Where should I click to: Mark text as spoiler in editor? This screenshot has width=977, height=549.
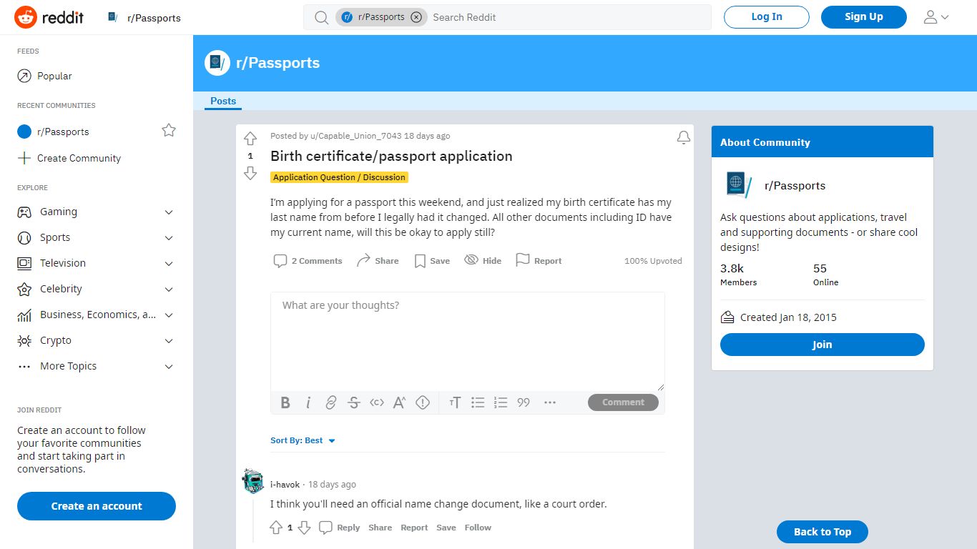(423, 402)
